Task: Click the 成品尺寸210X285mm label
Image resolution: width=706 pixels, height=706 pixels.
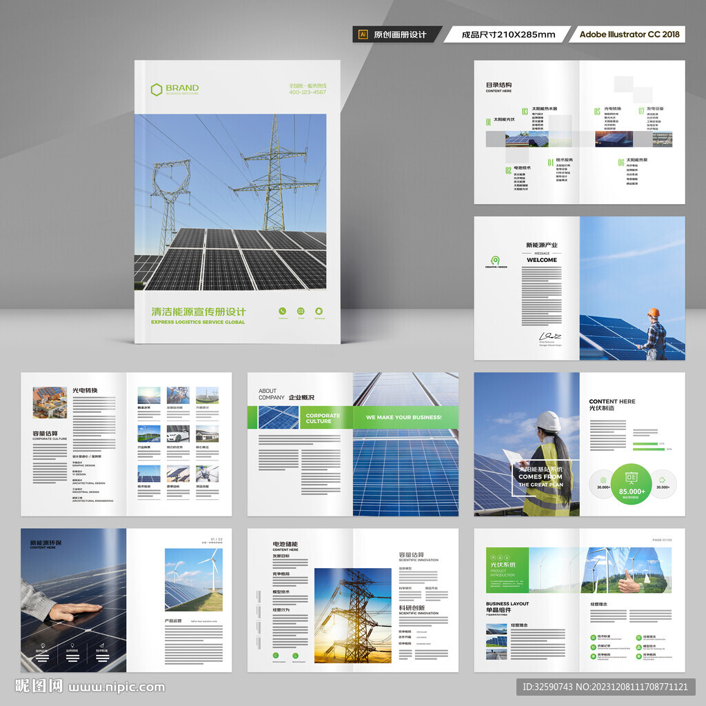Action: click(x=508, y=34)
